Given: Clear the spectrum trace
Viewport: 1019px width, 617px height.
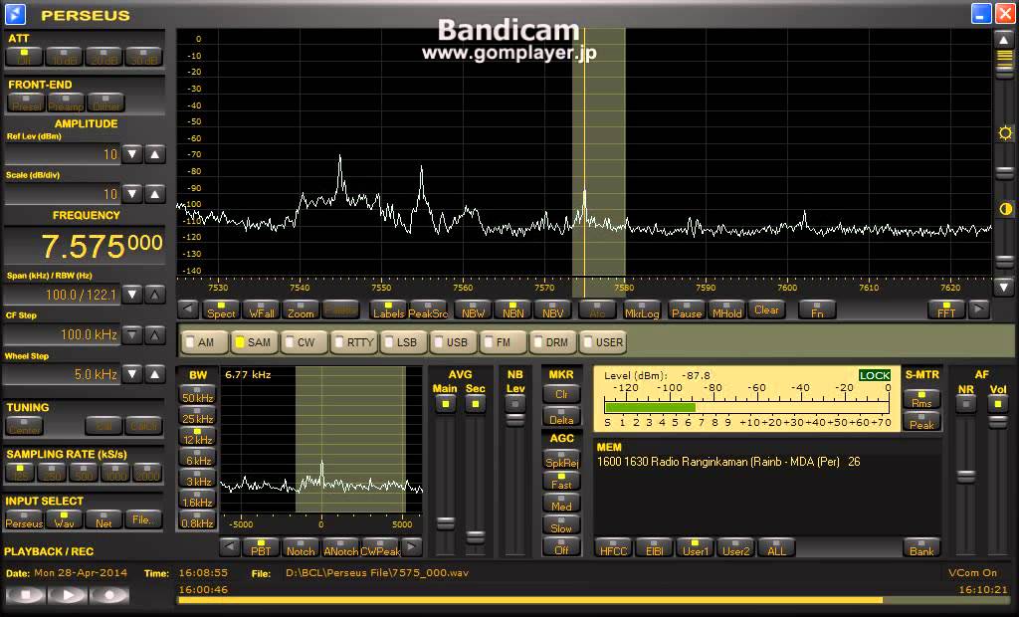Looking at the screenshot, I should 766,309.
